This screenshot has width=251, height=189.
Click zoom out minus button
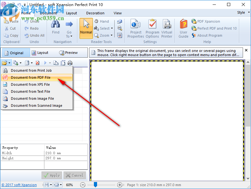[83, 185]
